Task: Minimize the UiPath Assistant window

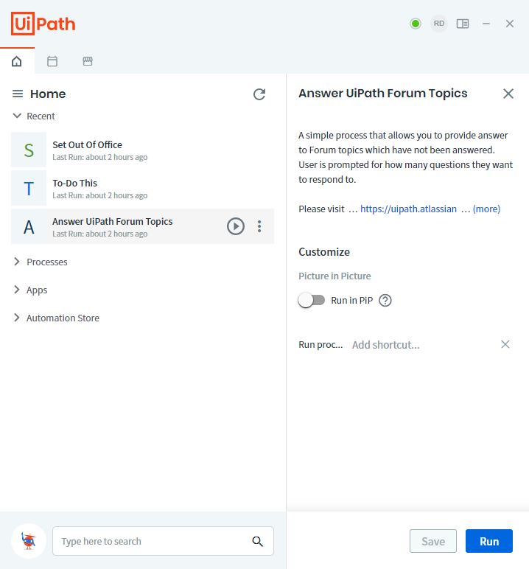Action: click(486, 24)
